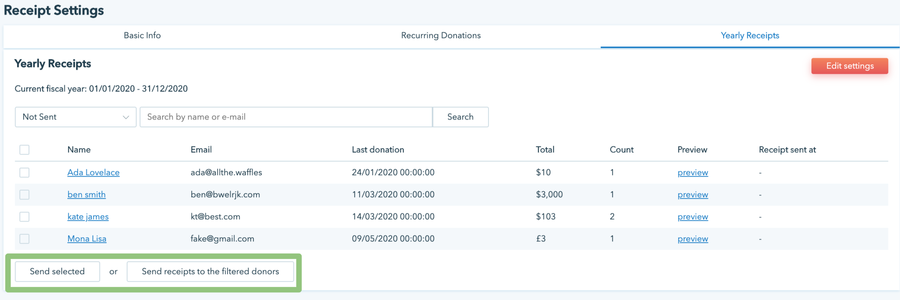The width and height of the screenshot is (900, 300).
Task: Click the Send selected button
Action: [x=57, y=271]
